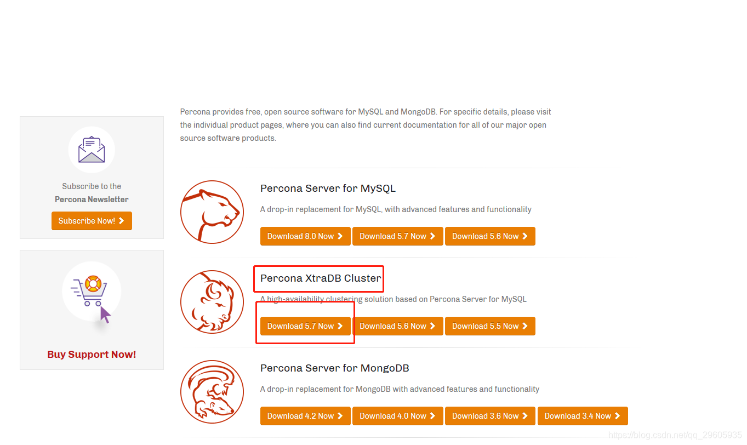This screenshot has width=747, height=445.
Task: Click the chevron on Download 3.4 Now button
Action: click(x=617, y=416)
